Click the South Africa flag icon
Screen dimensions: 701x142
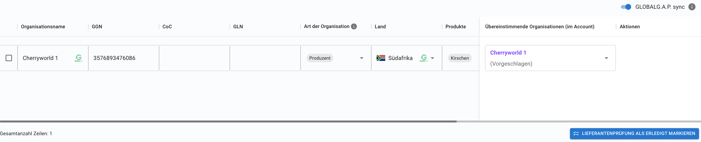[x=381, y=58]
